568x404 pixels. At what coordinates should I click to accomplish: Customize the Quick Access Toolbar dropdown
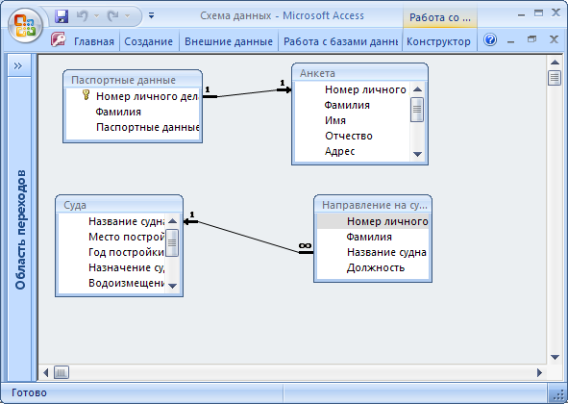[x=152, y=15]
